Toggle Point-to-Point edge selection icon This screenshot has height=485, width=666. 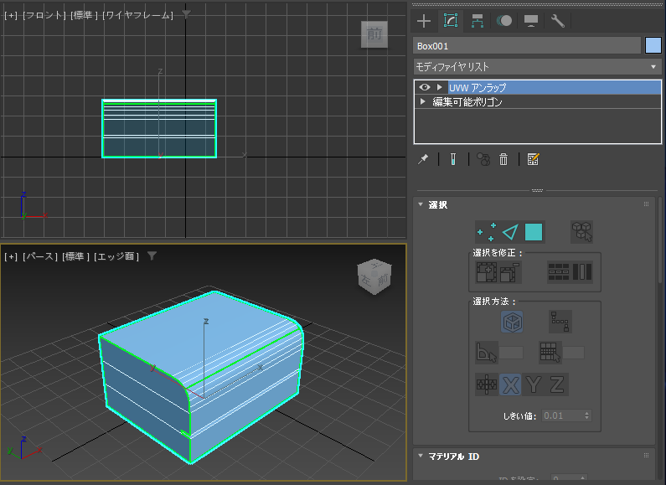point(560,322)
